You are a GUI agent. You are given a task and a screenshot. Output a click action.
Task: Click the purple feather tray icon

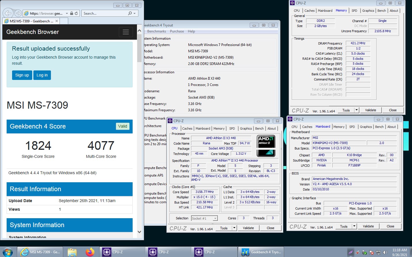[x=350, y=252]
